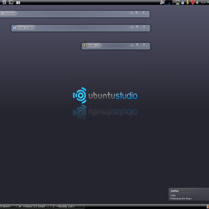Screen dimensions: 209x209
Task: Switch to Buddy List taskbar entry
Action: pos(68,206)
